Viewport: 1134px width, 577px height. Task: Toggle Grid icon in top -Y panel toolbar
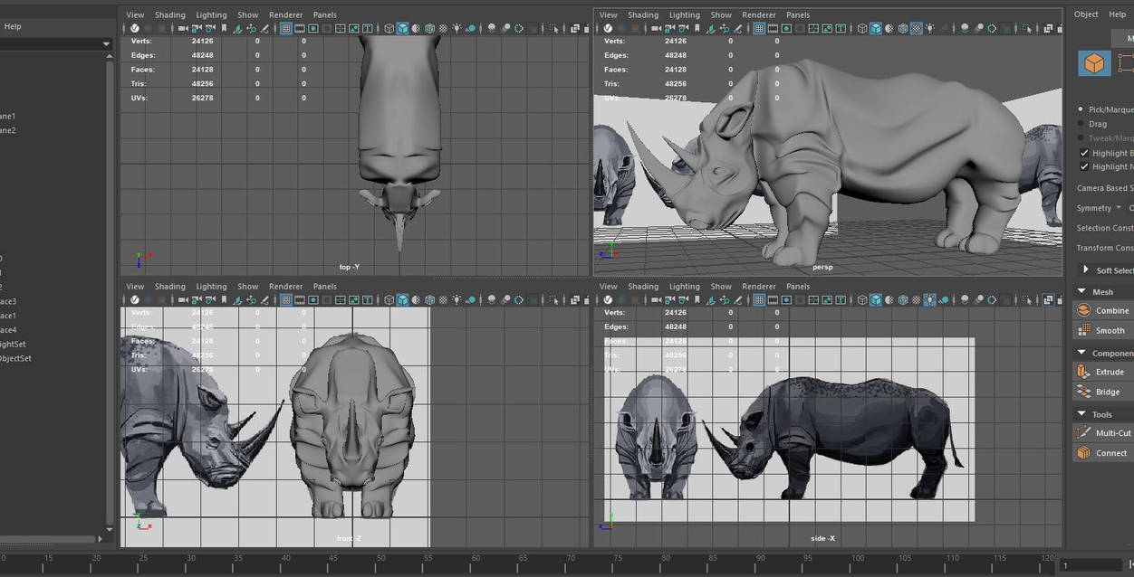pos(285,28)
